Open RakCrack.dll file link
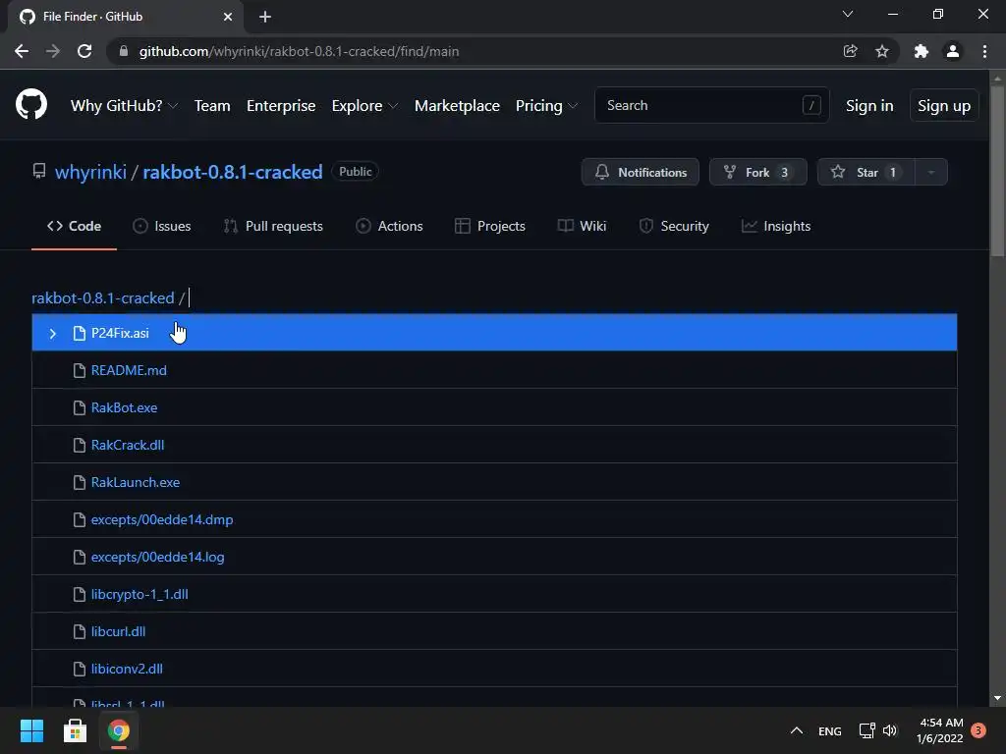1006x754 pixels. point(128,445)
